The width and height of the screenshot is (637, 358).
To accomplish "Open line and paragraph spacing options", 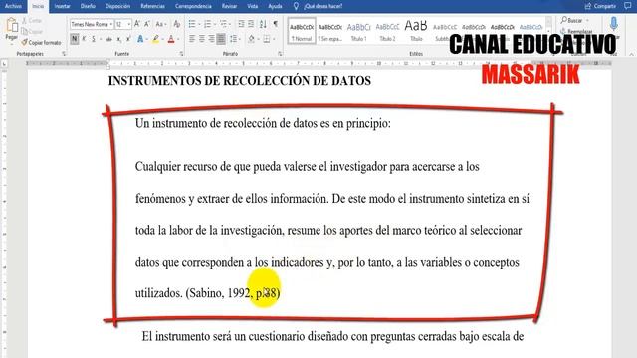I will pyautogui.click(x=233, y=39).
